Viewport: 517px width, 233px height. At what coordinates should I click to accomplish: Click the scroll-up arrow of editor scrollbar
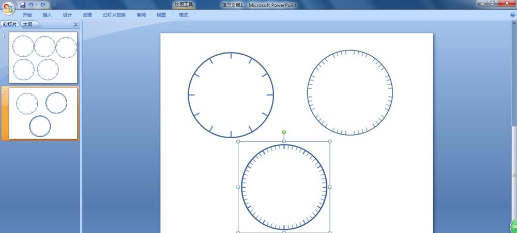pyautogui.click(x=514, y=23)
